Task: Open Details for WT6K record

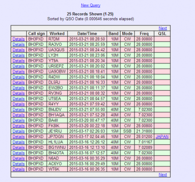Action: (19, 169)
